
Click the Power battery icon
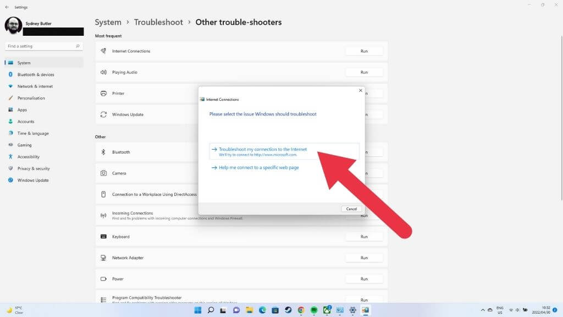point(103,279)
